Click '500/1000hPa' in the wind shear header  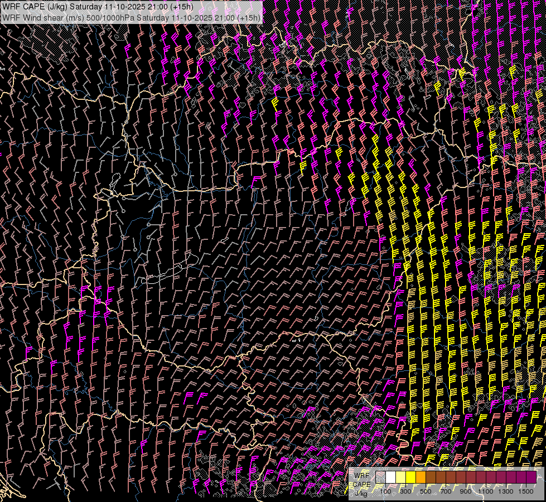110,18
